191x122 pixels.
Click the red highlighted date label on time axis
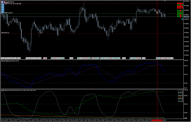pos(157,120)
